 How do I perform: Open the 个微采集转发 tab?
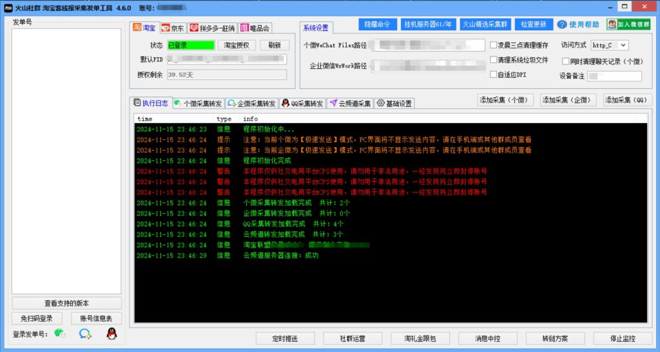point(199,104)
